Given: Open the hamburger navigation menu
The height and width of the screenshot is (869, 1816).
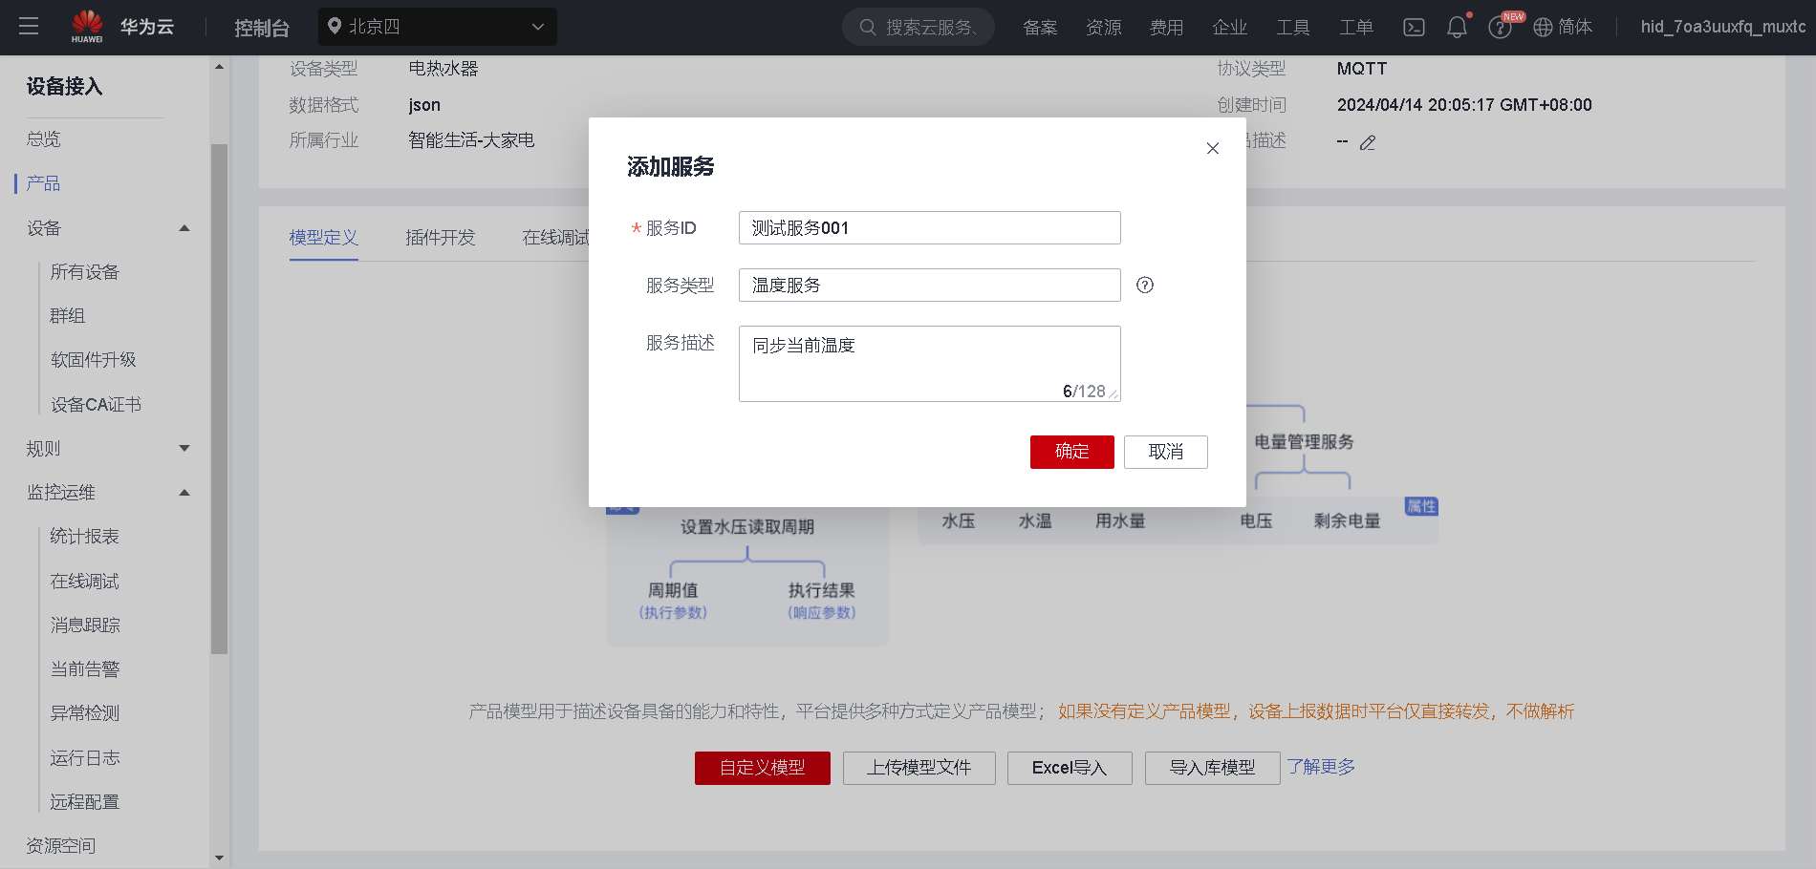Looking at the screenshot, I should pyautogui.click(x=29, y=26).
